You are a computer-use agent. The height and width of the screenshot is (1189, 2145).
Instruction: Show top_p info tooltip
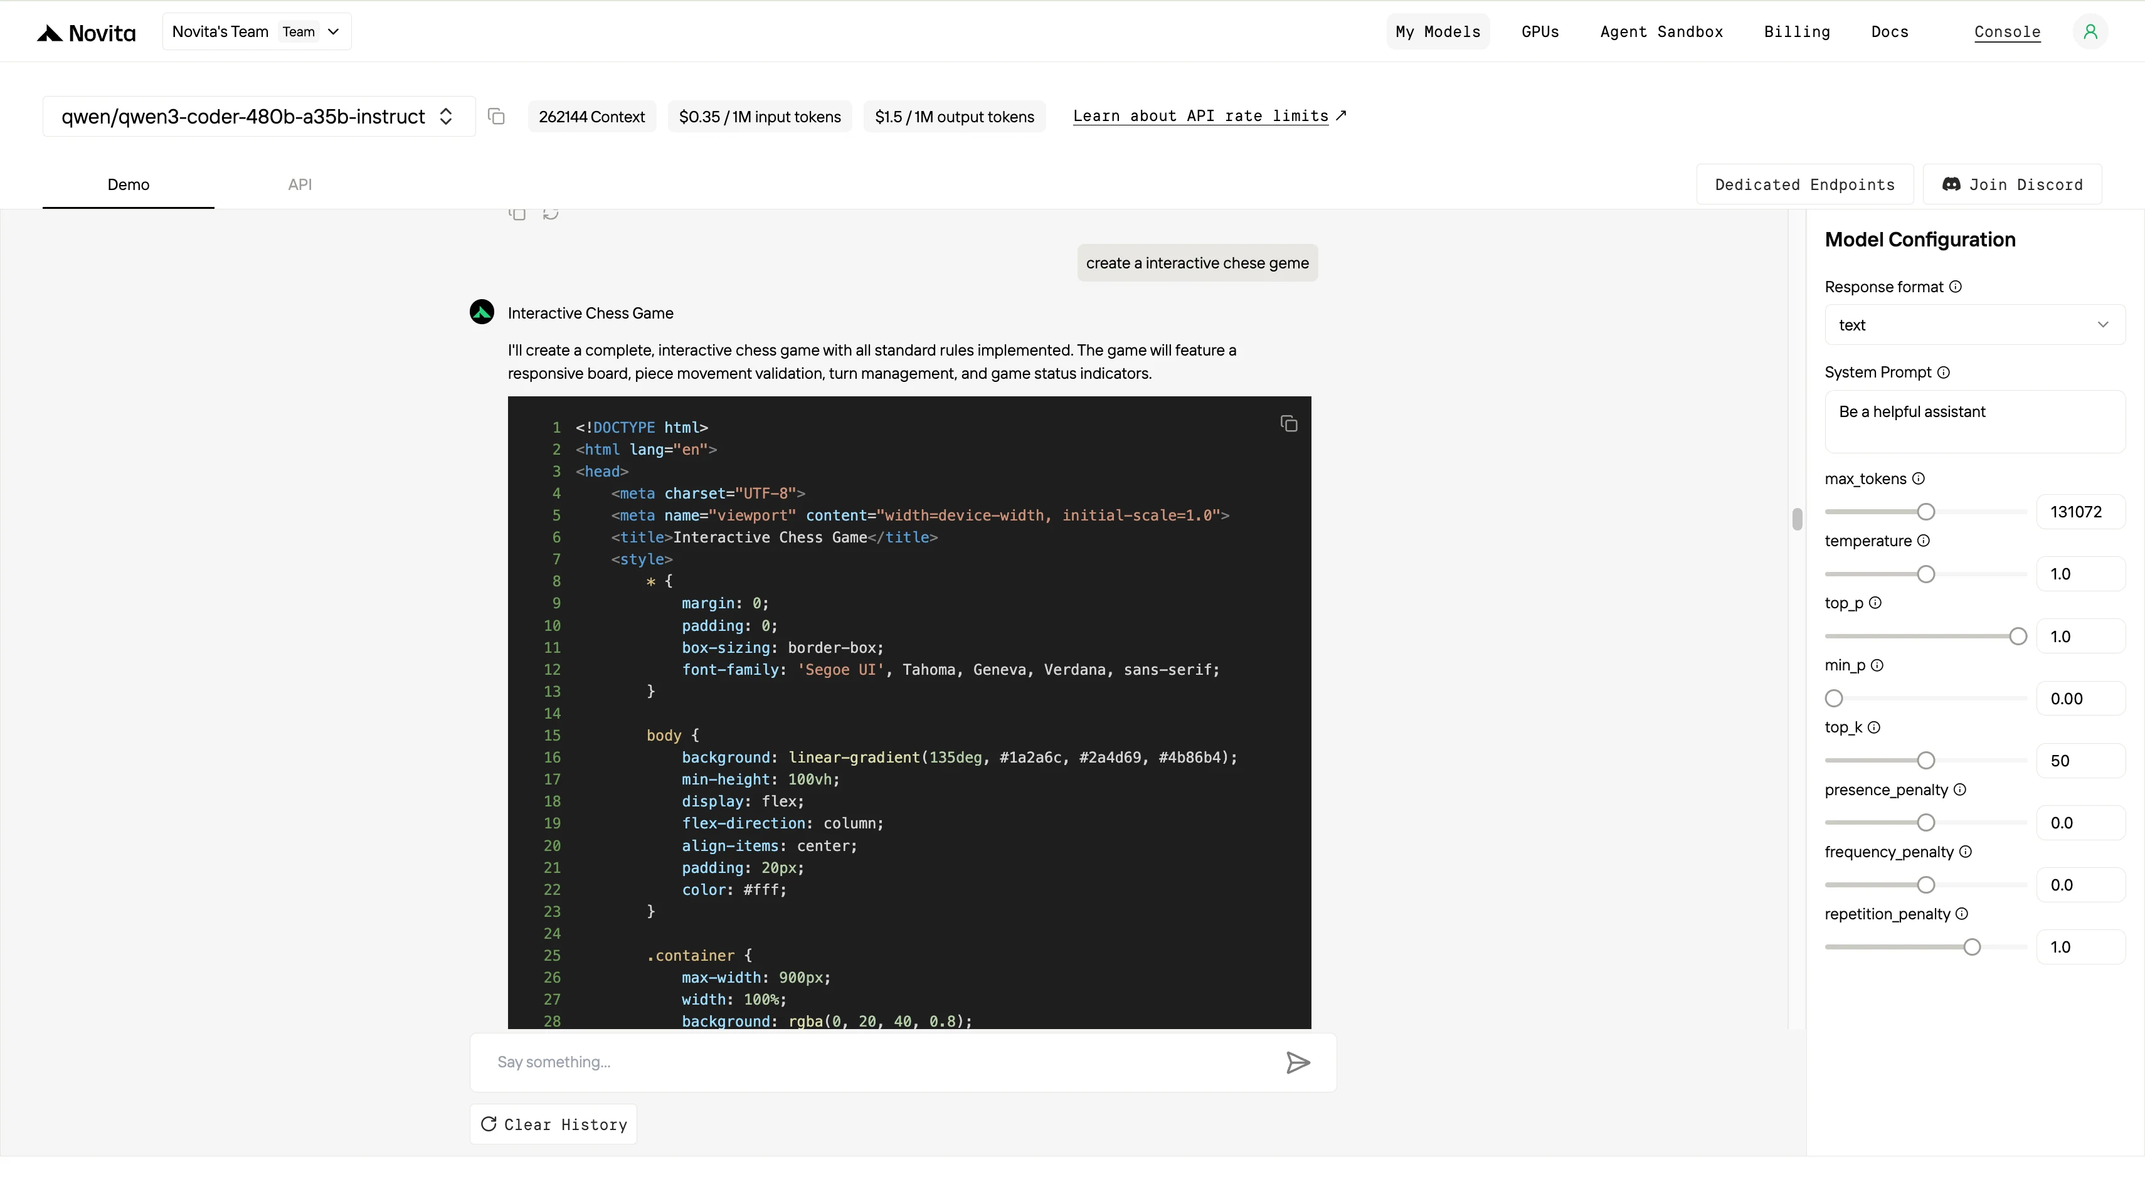tap(1875, 603)
